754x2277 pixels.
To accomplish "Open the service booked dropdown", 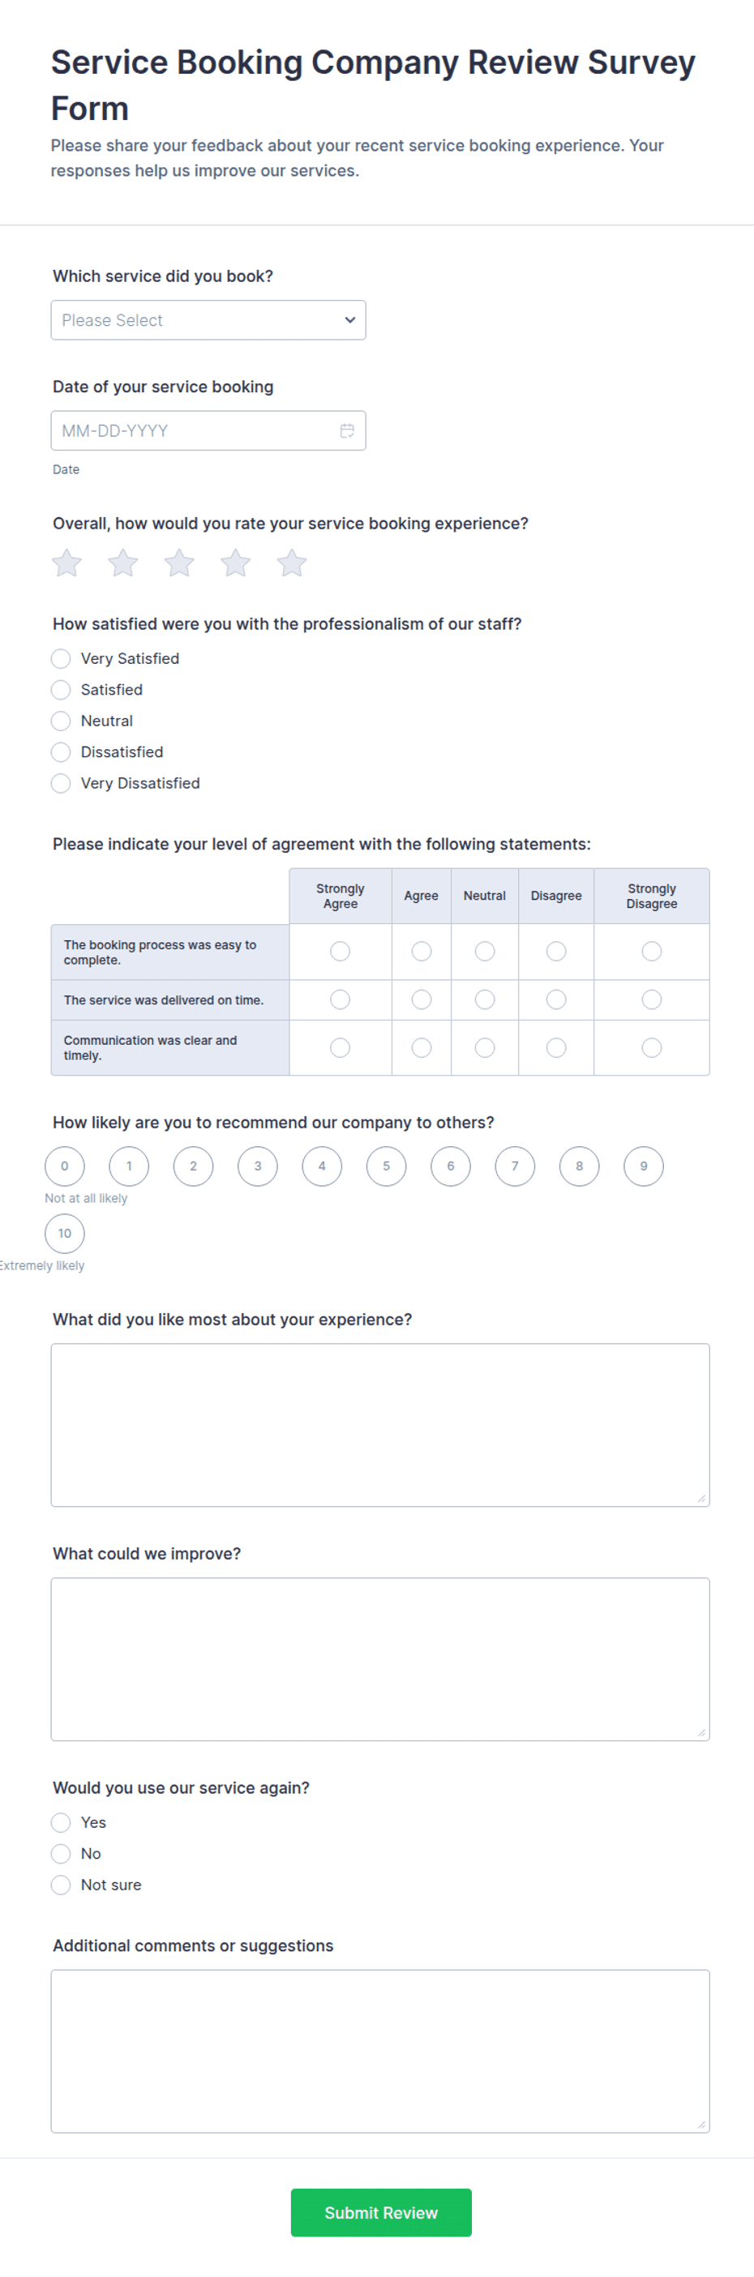I will 208,320.
